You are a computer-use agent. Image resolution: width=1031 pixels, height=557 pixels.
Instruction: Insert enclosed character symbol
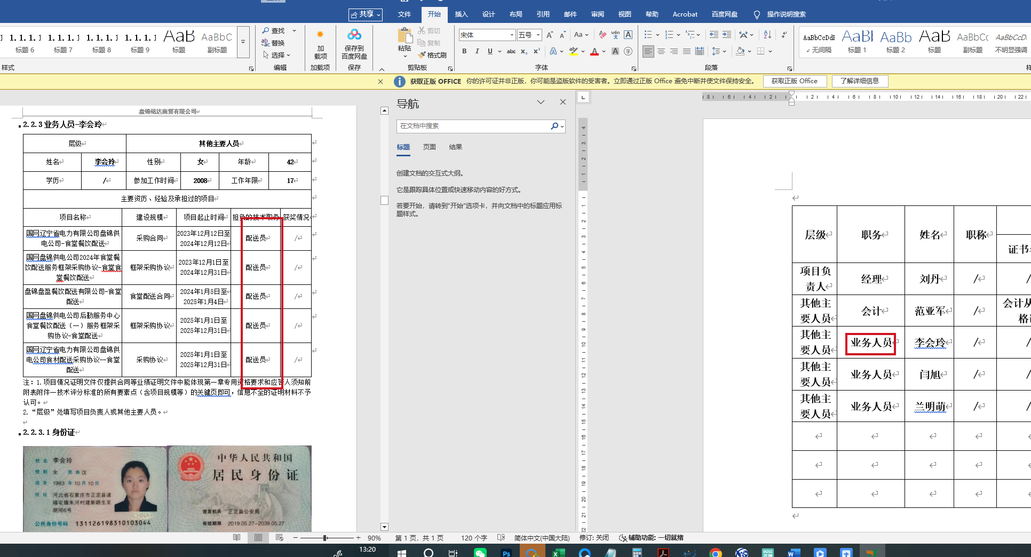click(x=628, y=51)
